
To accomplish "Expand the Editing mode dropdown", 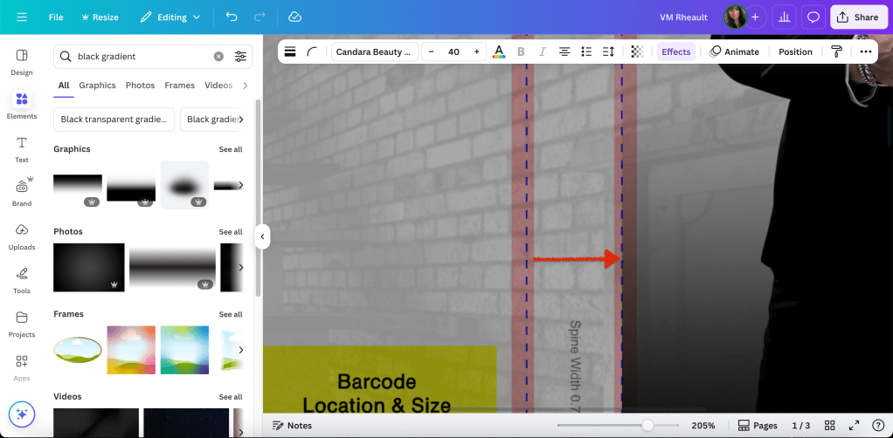I will pyautogui.click(x=170, y=17).
